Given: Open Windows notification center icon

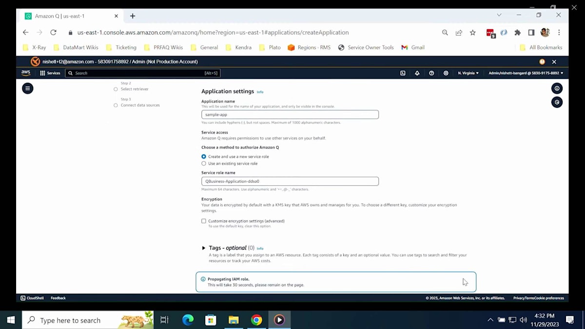Looking at the screenshot, I should (569, 320).
